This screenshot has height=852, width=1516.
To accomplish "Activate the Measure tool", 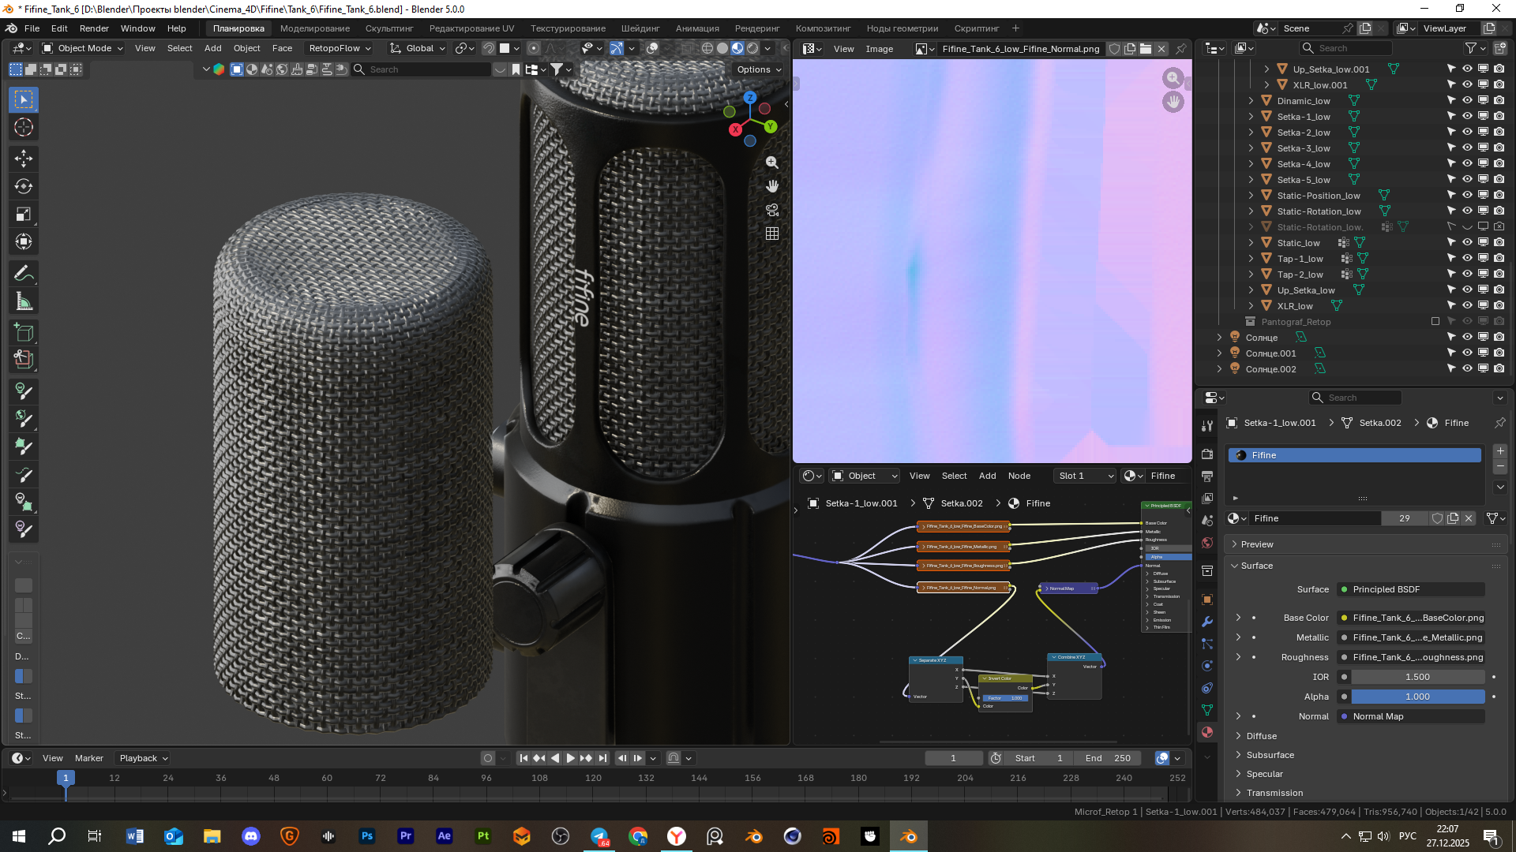I will pyautogui.click(x=24, y=301).
